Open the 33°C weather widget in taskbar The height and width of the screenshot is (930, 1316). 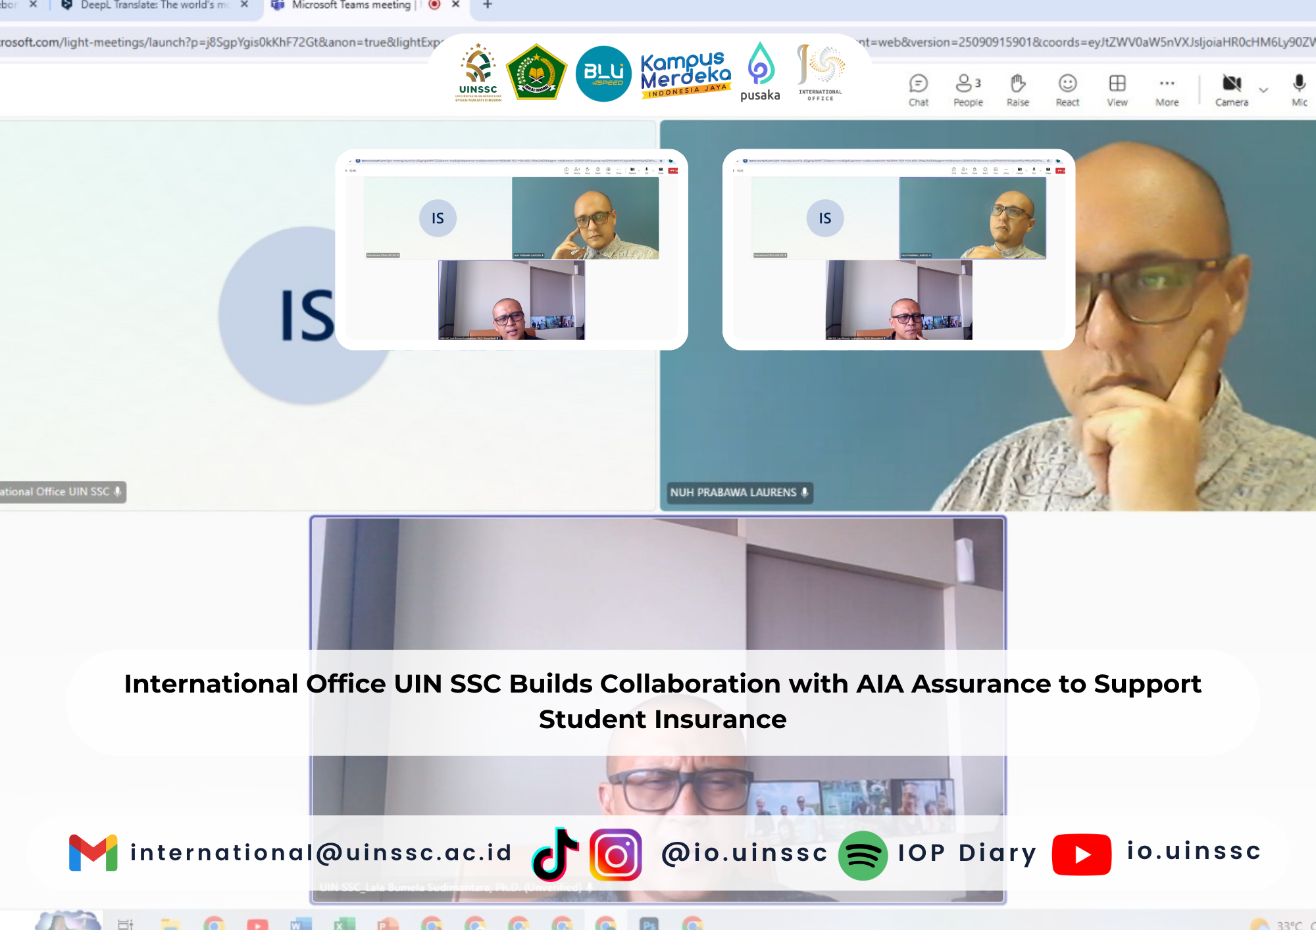point(1282,924)
